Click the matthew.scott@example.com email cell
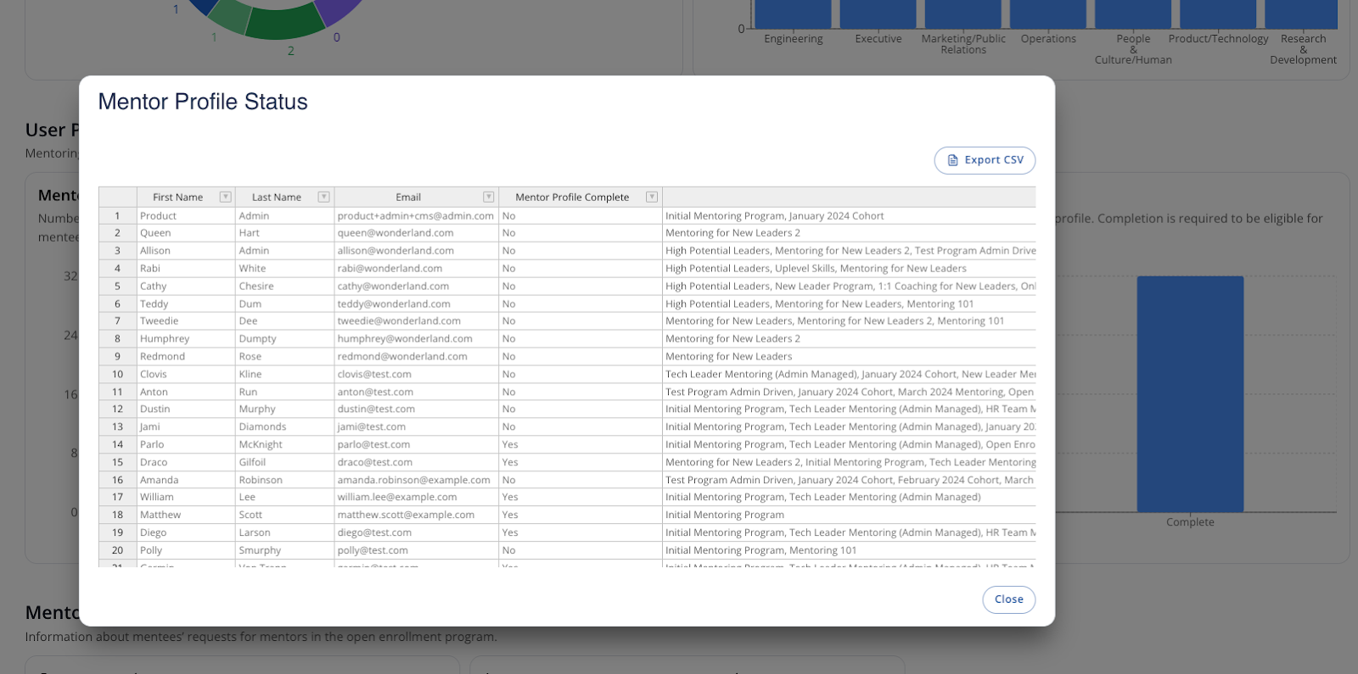Screen dimensions: 1358x674 pos(406,515)
